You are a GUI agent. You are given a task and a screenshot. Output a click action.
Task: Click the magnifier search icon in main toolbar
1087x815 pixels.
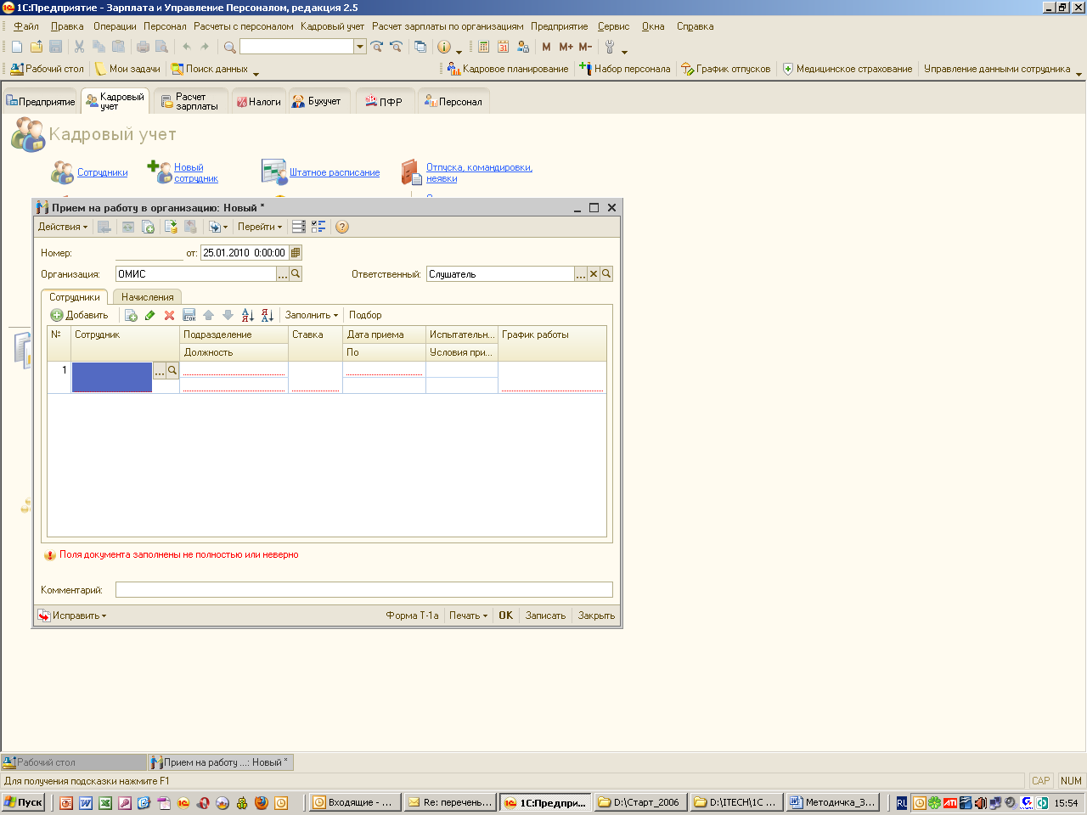click(x=229, y=47)
